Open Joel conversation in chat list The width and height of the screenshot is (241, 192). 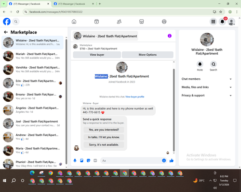click(32, 123)
